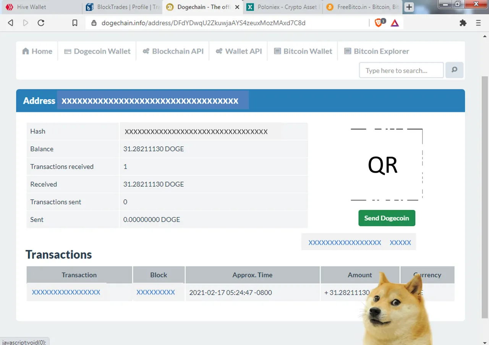Click the lock icon in address bar

(x=94, y=23)
